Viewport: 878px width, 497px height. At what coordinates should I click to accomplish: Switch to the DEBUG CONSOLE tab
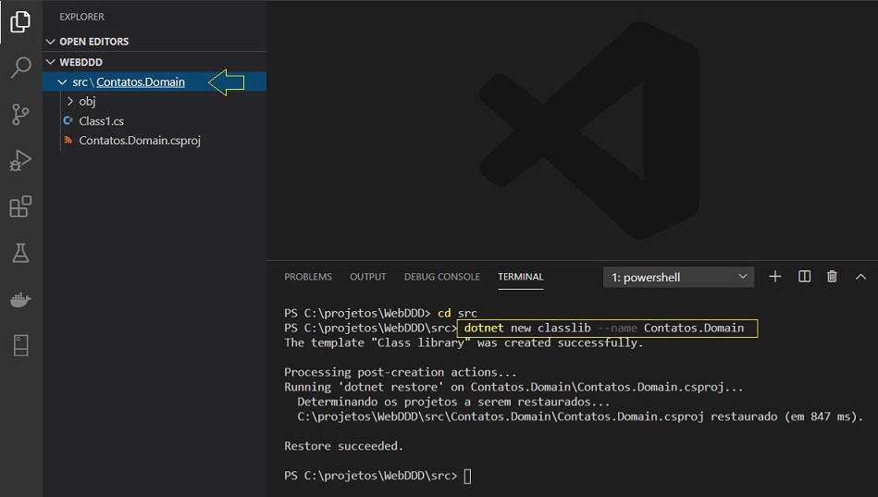point(442,277)
